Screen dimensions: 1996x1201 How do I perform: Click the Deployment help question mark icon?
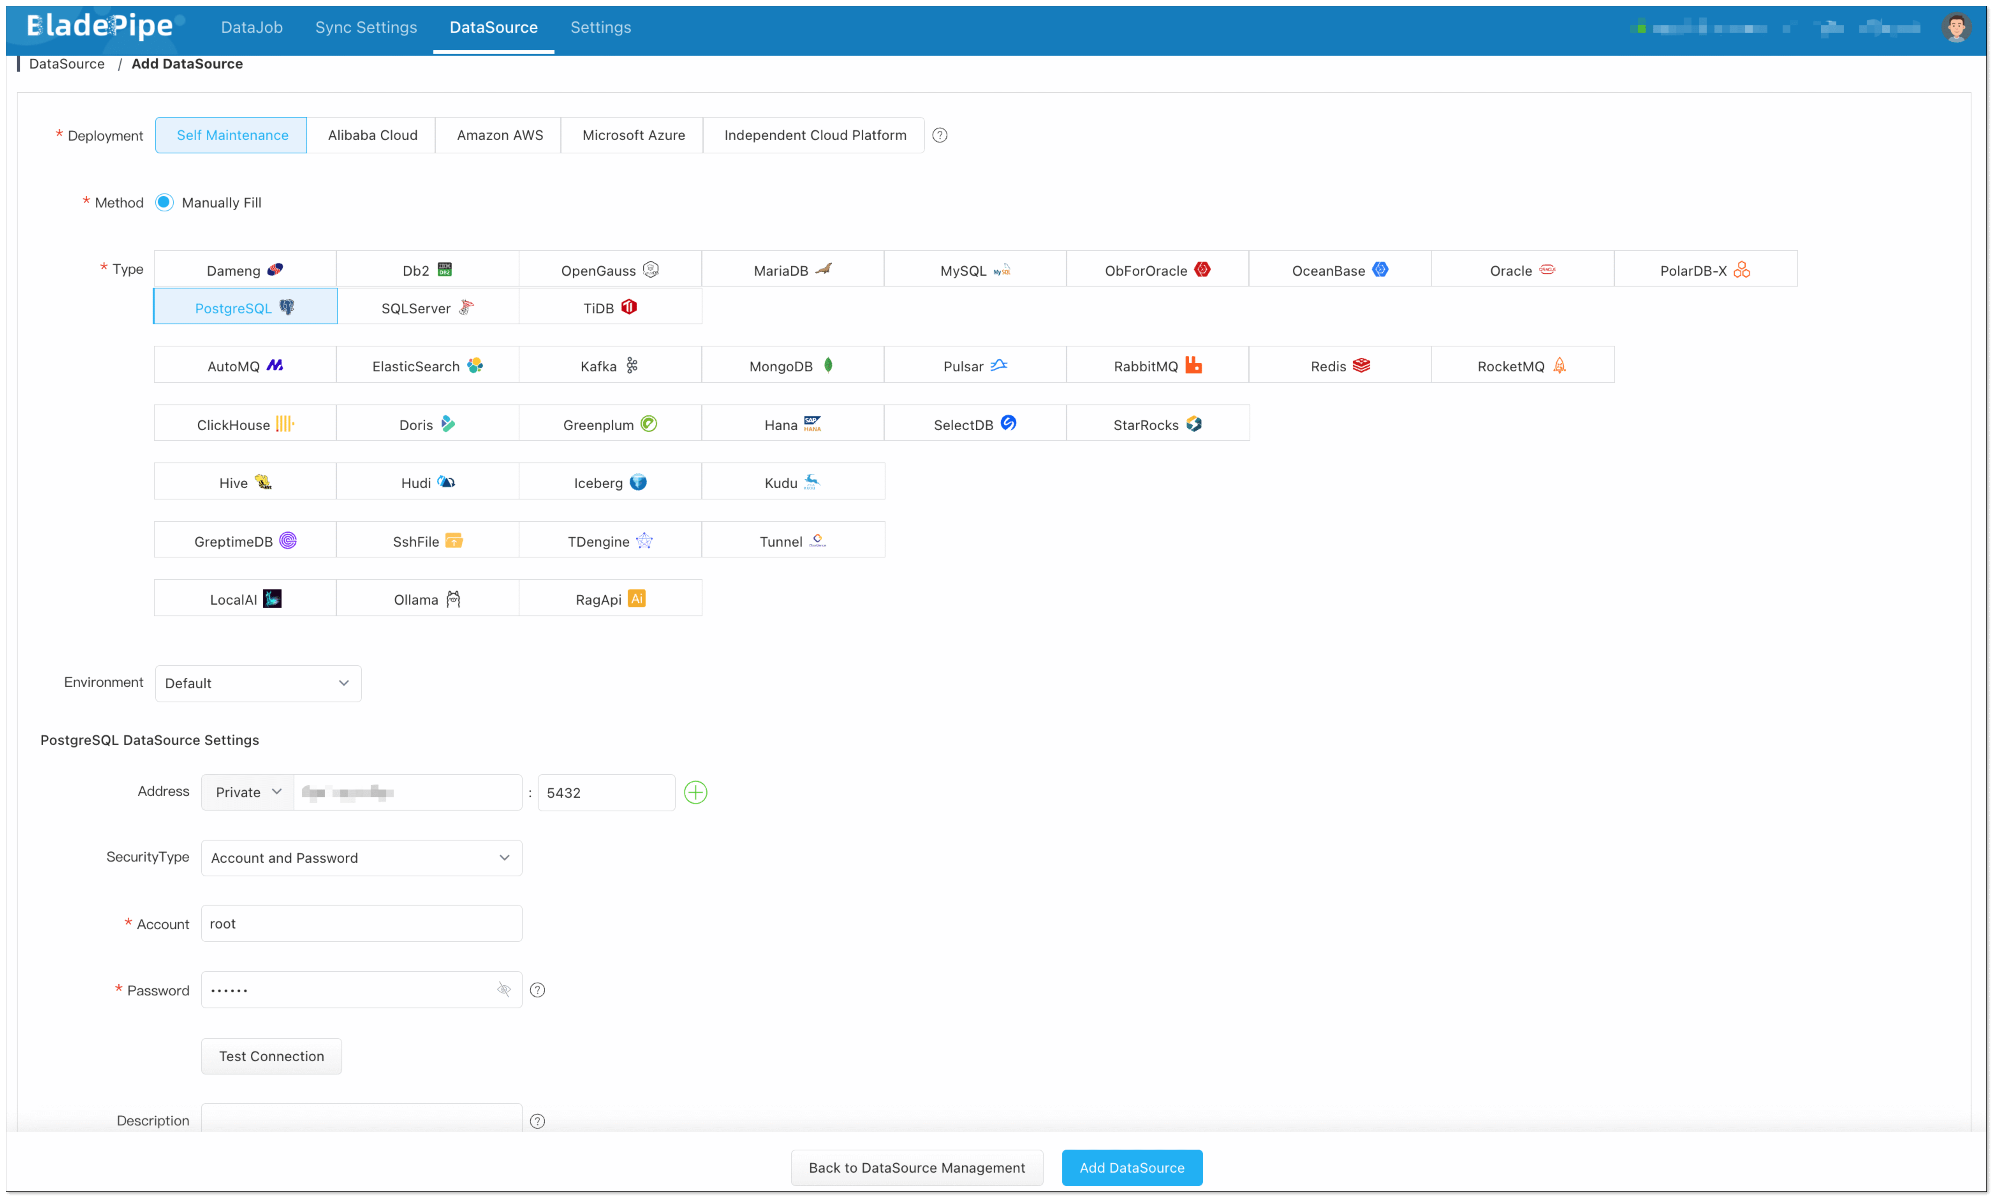(x=939, y=135)
